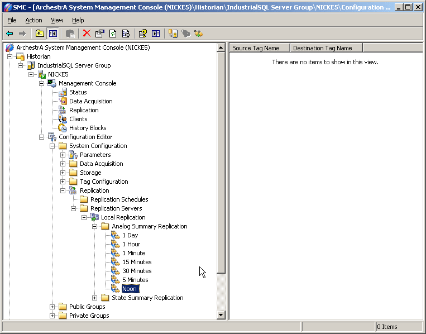Click the red X Delete toolbar icon
Image resolution: width=426 pixels, height=334 pixels.
[x=87, y=34]
